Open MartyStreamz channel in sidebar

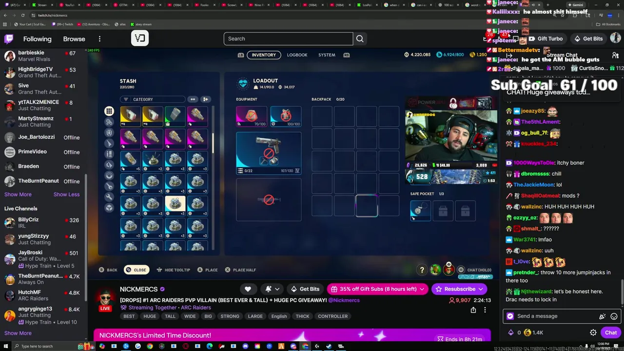(43, 121)
